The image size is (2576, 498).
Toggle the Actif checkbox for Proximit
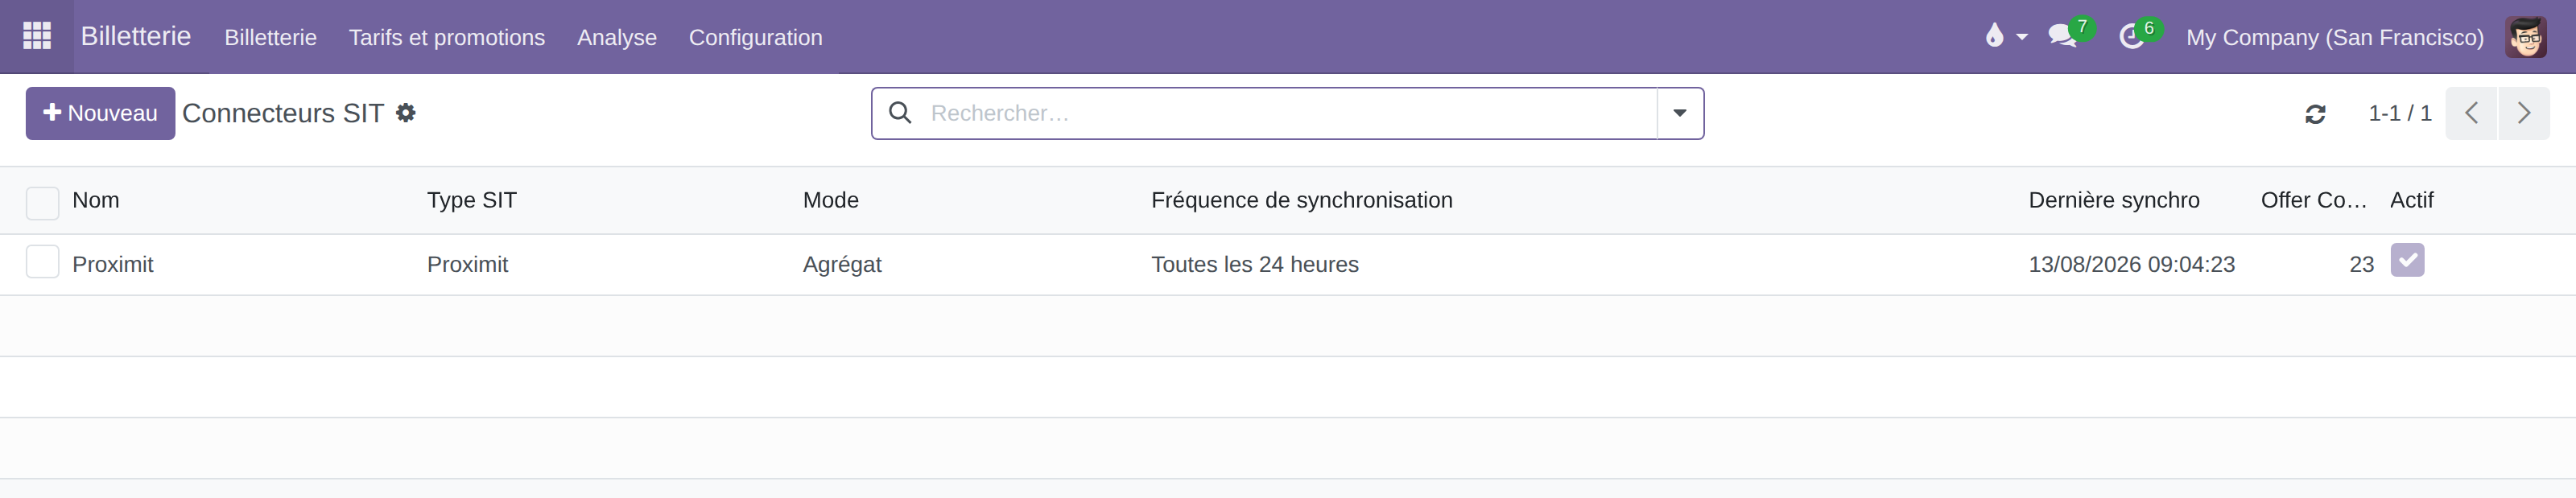(2407, 260)
